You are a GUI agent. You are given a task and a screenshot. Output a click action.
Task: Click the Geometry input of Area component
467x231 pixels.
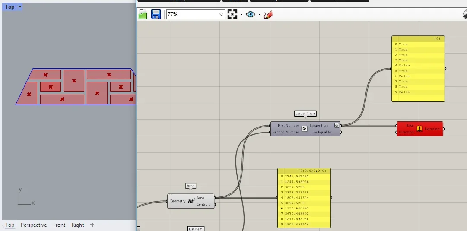pyautogui.click(x=178, y=201)
